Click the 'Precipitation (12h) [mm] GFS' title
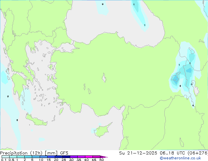 pos(34,153)
